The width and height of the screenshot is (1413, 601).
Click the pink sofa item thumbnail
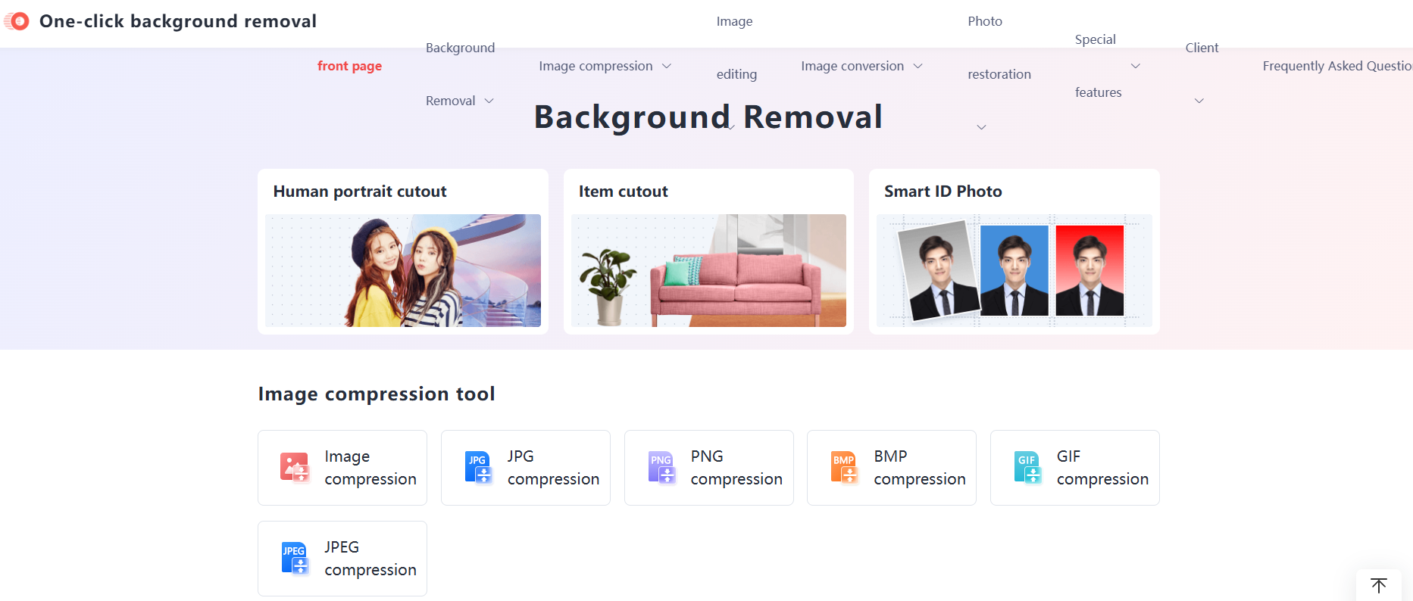708,270
